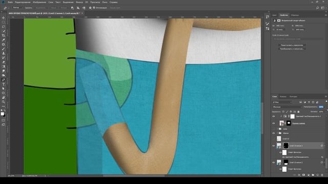The height and width of the screenshot is (184, 328).
Task: Close the open document tab
Action: click(x=82, y=13)
